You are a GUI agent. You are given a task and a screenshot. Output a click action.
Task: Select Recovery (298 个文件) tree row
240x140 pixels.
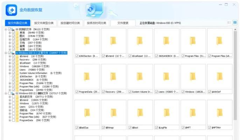pos(33,59)
